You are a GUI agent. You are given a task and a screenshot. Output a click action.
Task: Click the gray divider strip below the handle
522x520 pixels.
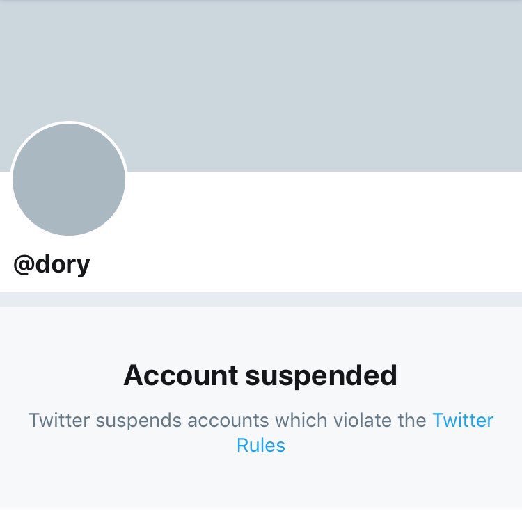coord(261,299)
